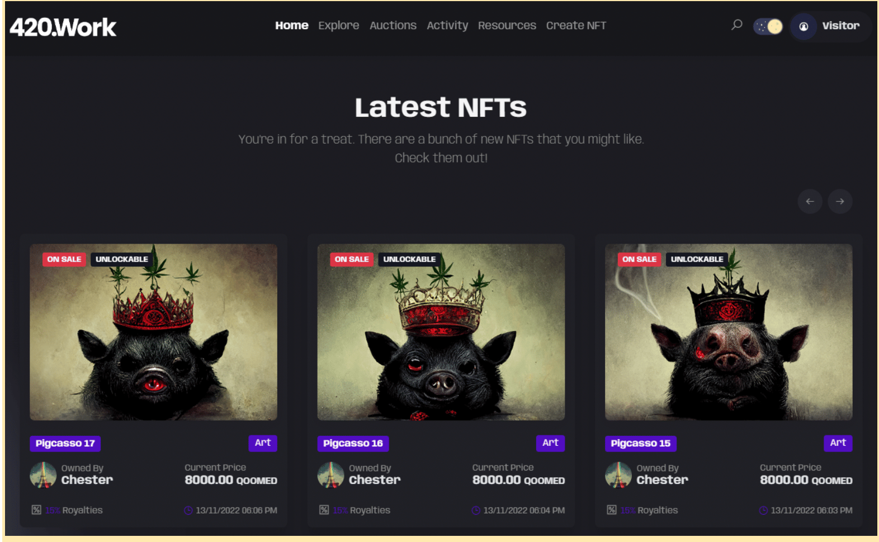Advance carousel with the right arrow
This screenshot has height=542, width=879.
(x=840, y=201)
